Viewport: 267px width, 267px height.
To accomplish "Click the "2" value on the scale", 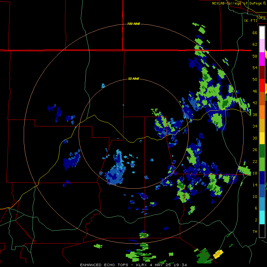I will click(256, 220).
